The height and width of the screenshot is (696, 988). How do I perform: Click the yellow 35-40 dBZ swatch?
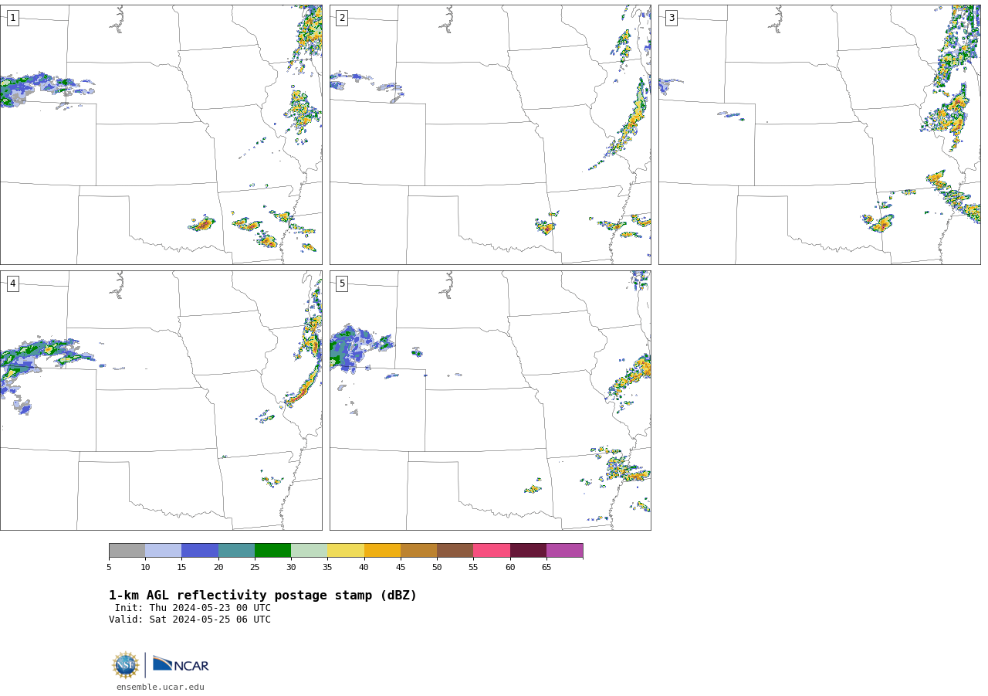[346, 550]
